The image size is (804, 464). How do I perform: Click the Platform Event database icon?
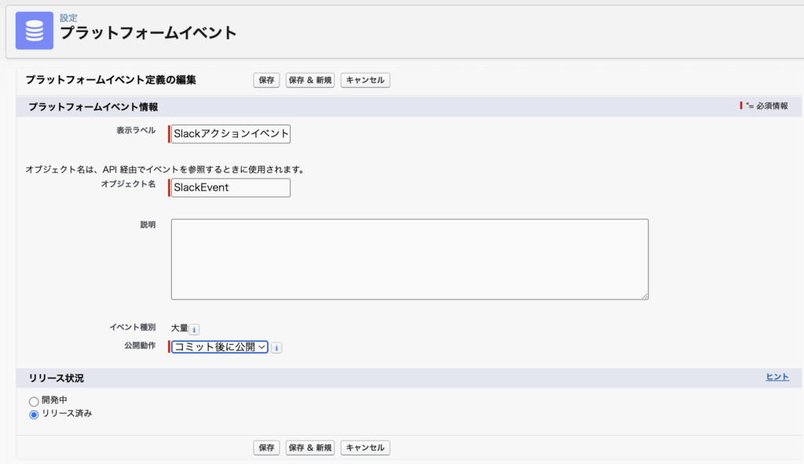(35, 31)
